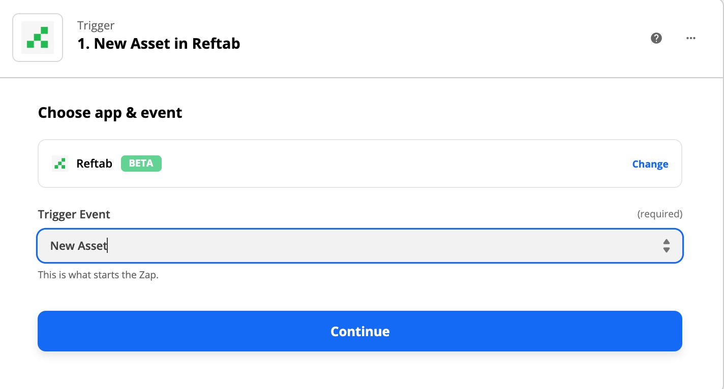Click the Reftab logo in the step header
This screenshot has width=724, height=389.
pyautogui.click(x=38, y=37)
